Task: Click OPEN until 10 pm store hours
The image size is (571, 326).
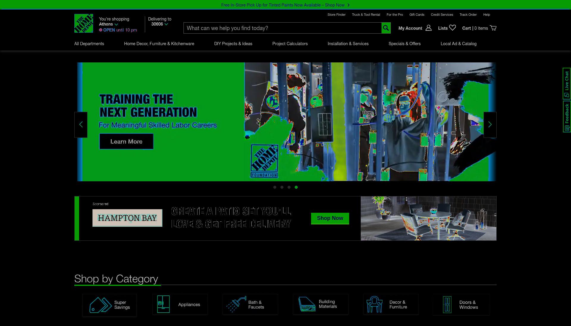Action: pyautogui.click(x=118, y=30)
